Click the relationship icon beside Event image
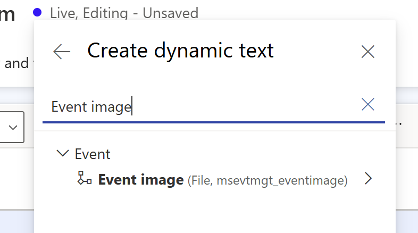The height and width of the screenshot is (233, 418). [x=85, y=179]
